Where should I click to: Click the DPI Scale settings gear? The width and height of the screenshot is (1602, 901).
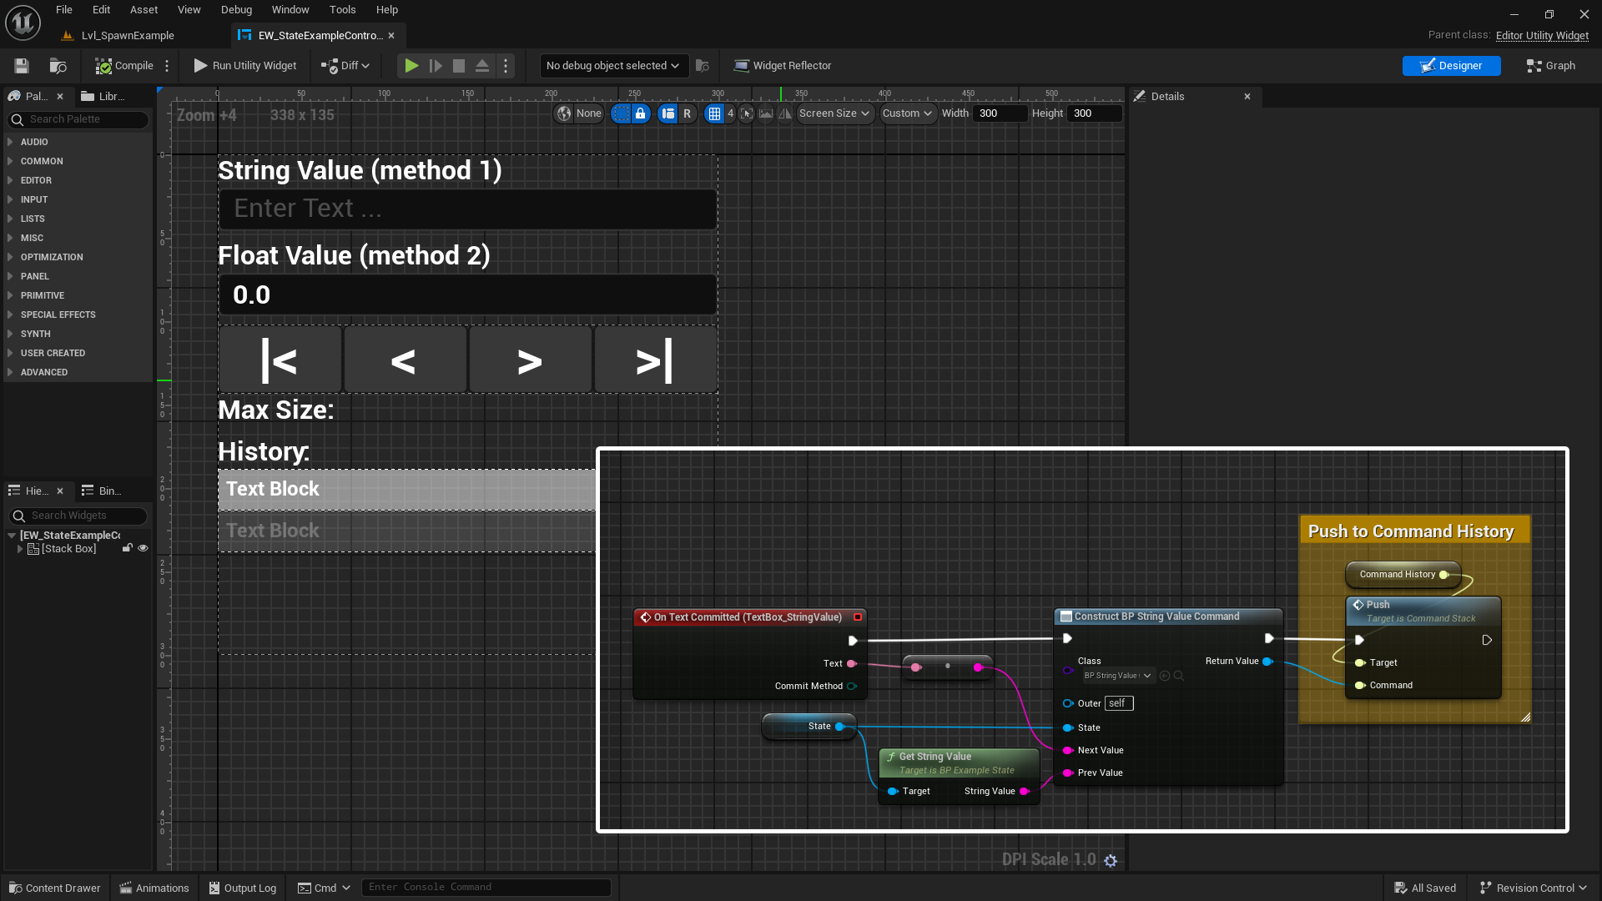[1111, 860]
